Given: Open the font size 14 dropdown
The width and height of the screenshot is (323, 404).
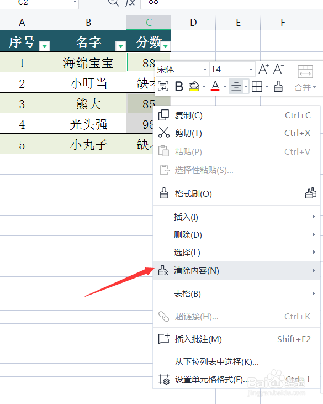Looking at the screenshot, I should 251,69.
